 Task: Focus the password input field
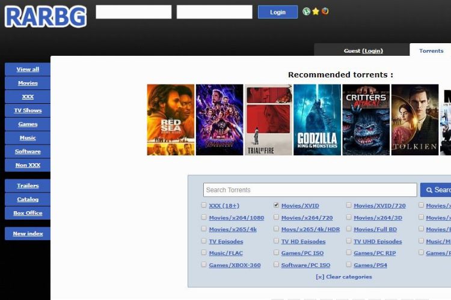pyautogui.click(x=215, y=12)
